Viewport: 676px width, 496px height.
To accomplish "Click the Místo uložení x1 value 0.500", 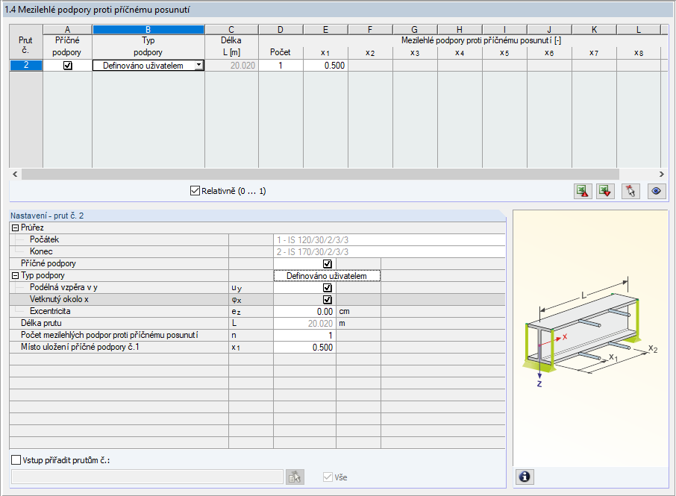I will tap(304, 348).
